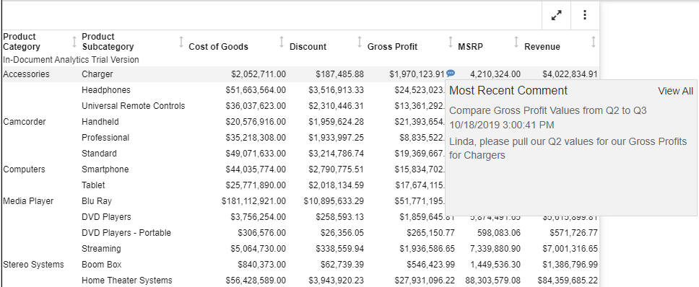The width and height of the screenshot is (699, 287).
Task: Select Charger cost value $2,052,711.00
Action: point(259,74)
